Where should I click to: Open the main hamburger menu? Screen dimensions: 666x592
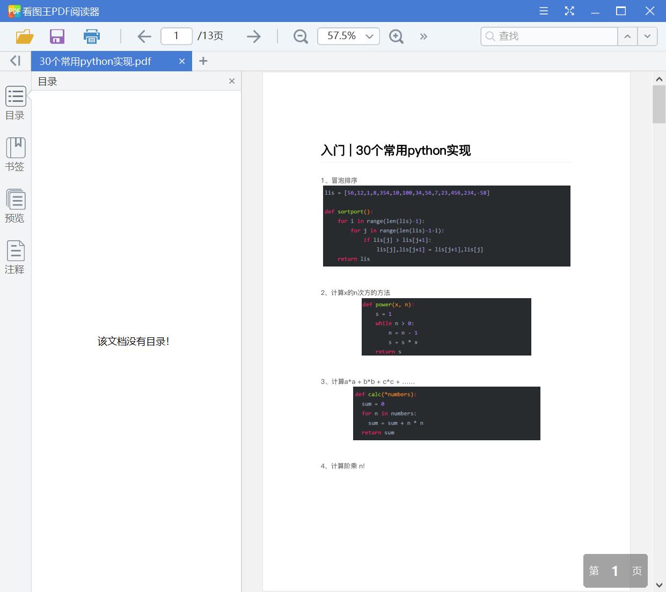(543, 11)
